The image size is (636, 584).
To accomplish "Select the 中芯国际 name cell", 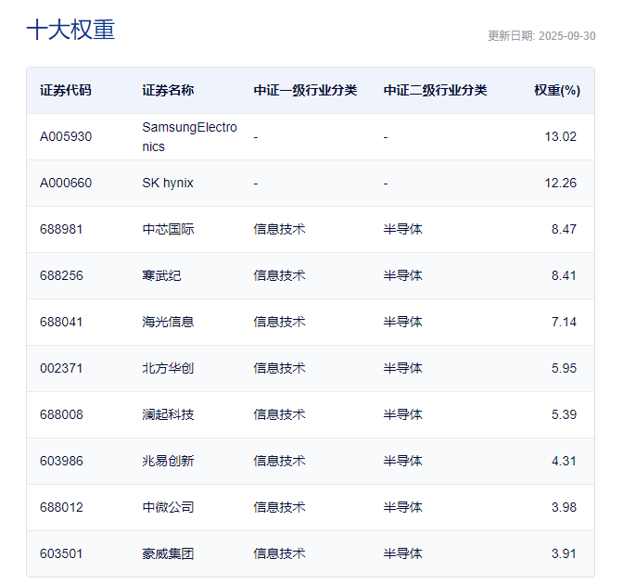I will pyautogui.click(x=168, y=229).
